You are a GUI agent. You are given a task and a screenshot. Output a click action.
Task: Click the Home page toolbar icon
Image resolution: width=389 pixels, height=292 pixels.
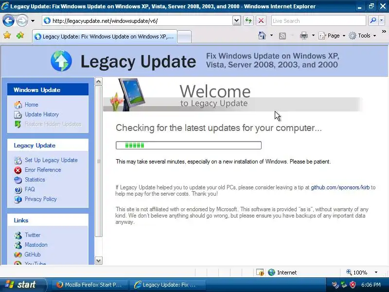click(262, 36)
